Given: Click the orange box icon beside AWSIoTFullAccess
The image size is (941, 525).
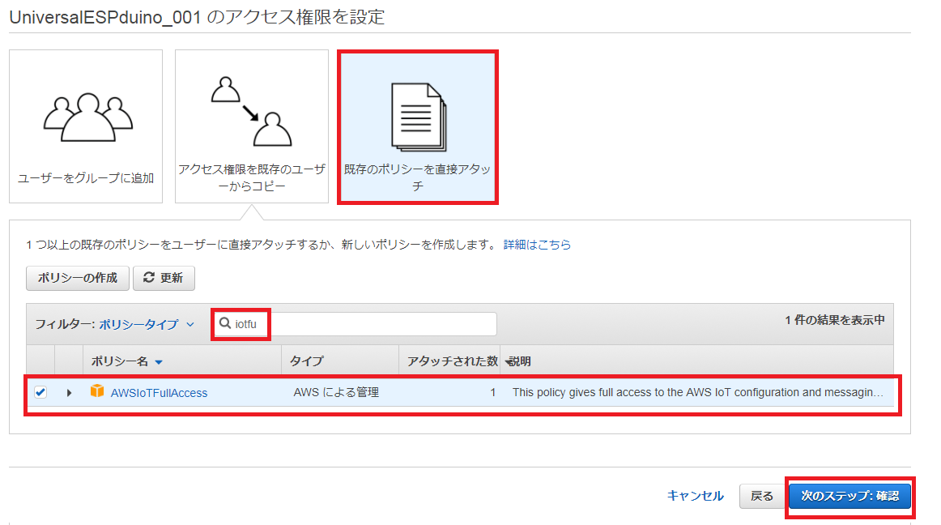Looking at the screenshot, I should tap(97, 392).
